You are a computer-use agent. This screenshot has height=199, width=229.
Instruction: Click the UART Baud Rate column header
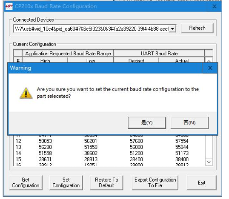159,54
